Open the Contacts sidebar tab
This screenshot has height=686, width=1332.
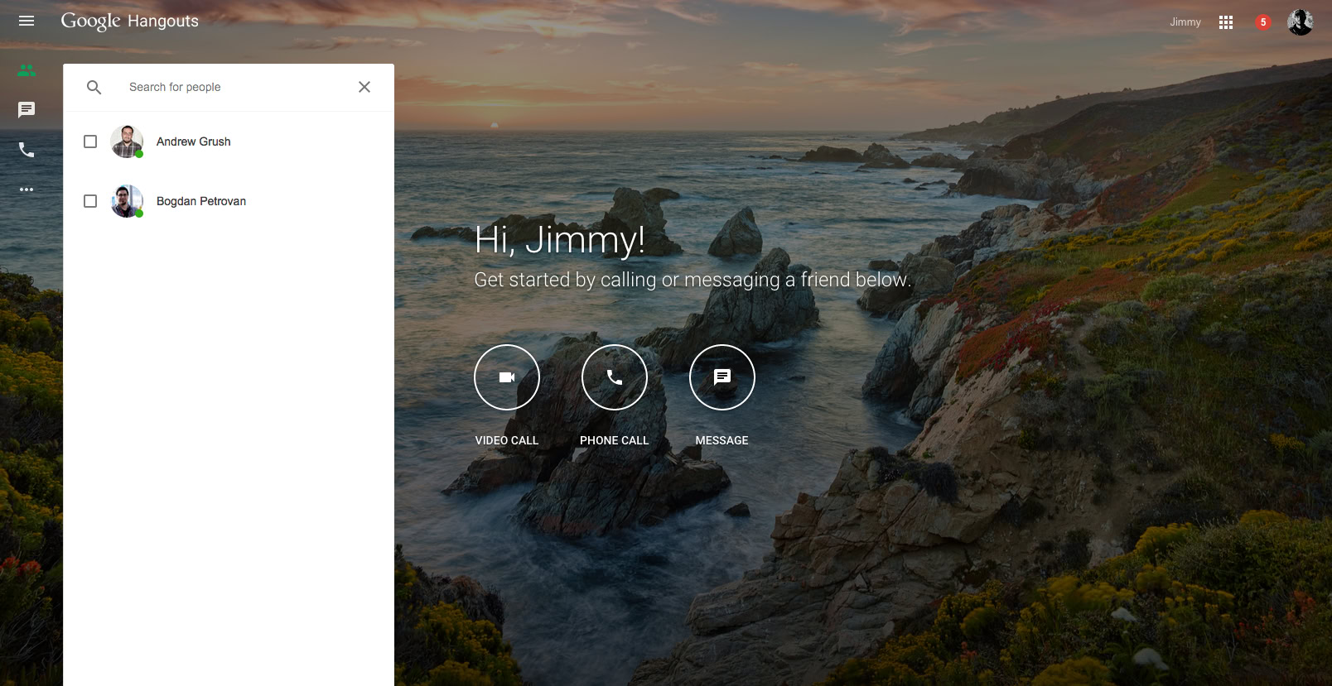(x=27, y=71)
